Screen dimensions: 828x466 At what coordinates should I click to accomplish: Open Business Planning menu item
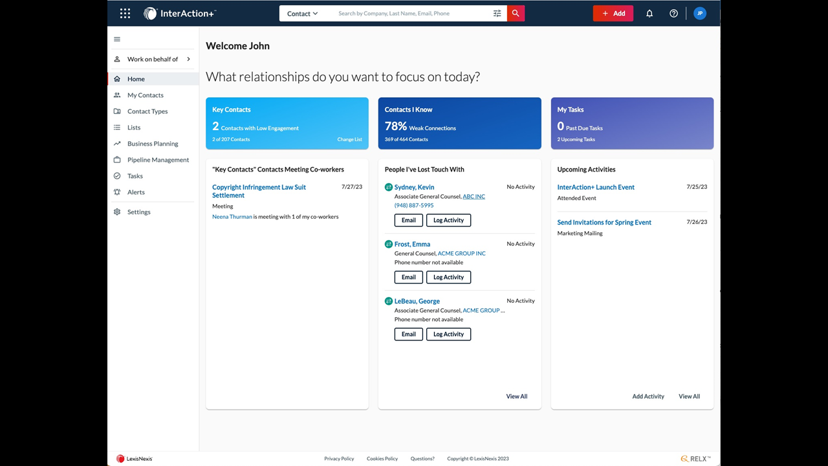pyautogui.click(x=153, y=144)
